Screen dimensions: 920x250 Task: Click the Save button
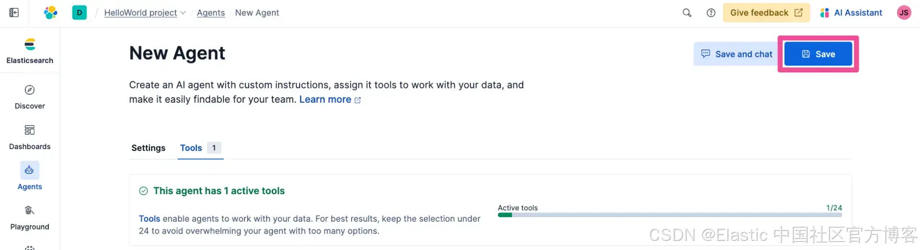pos(818,54)
